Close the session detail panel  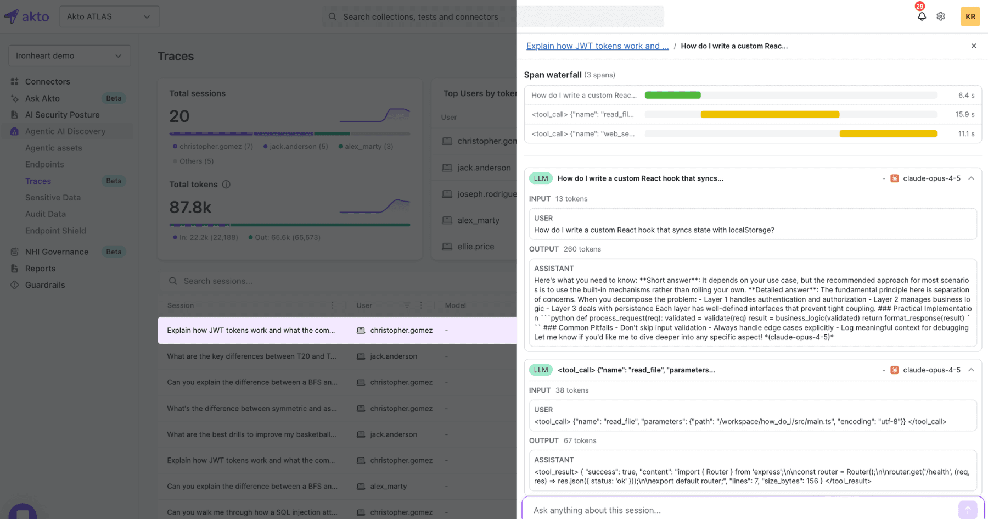[x=974, y=46]
